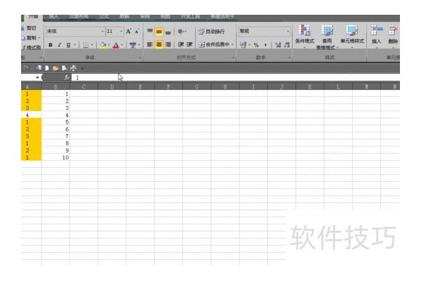The image size is (421, 281).
Task: Apply the yellow fill color bucket
Action: point(103,45)
